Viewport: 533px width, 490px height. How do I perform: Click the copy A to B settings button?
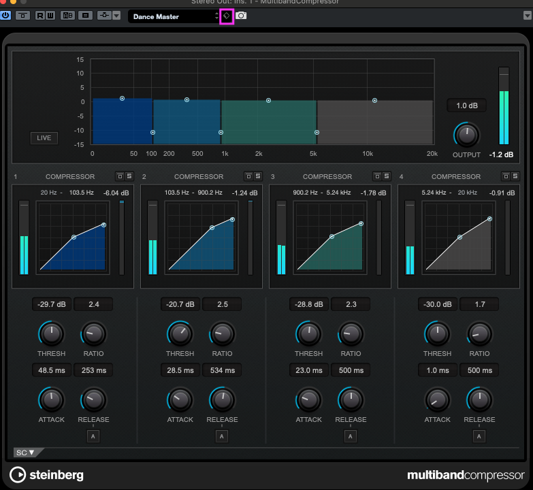pos(85,16)
